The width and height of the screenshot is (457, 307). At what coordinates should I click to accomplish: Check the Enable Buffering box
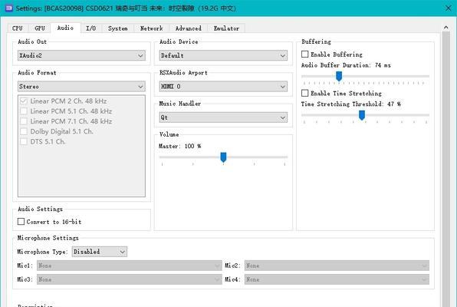tap(305, 54)
